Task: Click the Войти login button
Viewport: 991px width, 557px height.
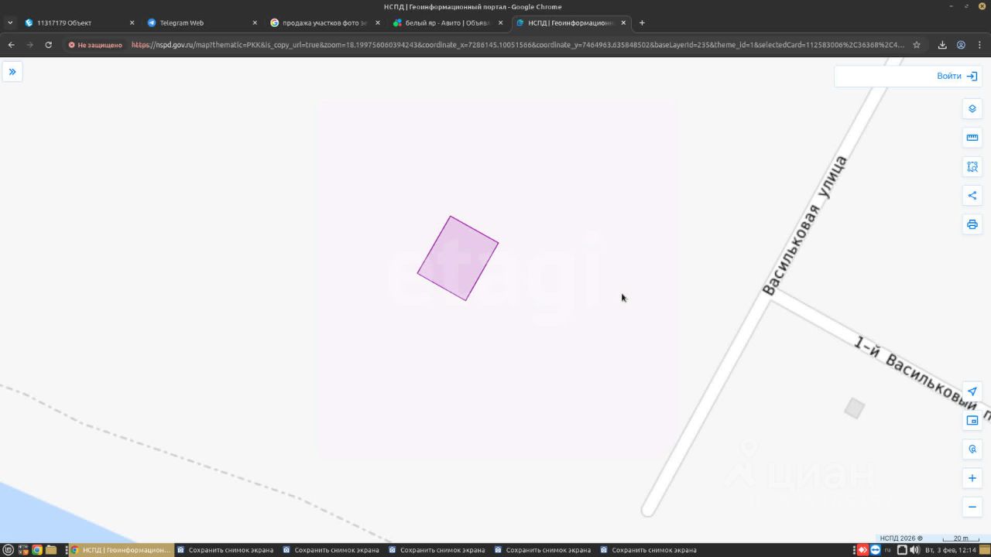Action: 957,76
